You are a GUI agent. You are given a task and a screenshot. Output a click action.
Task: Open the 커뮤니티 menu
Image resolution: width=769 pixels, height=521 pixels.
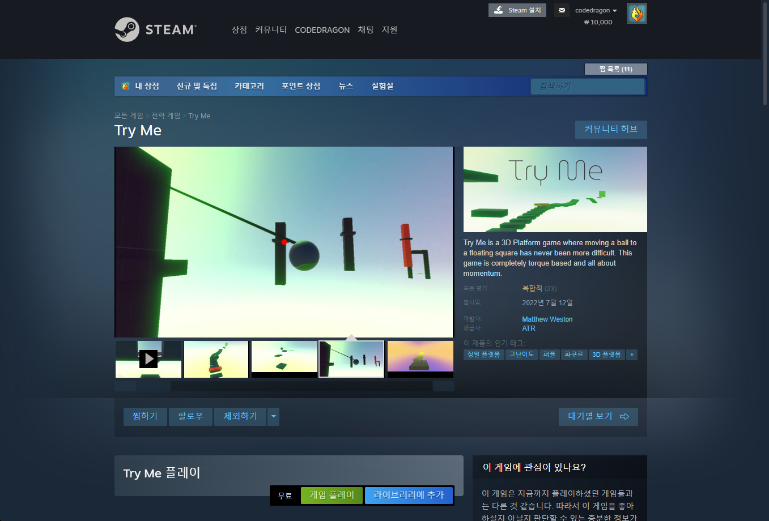[271, 29]
